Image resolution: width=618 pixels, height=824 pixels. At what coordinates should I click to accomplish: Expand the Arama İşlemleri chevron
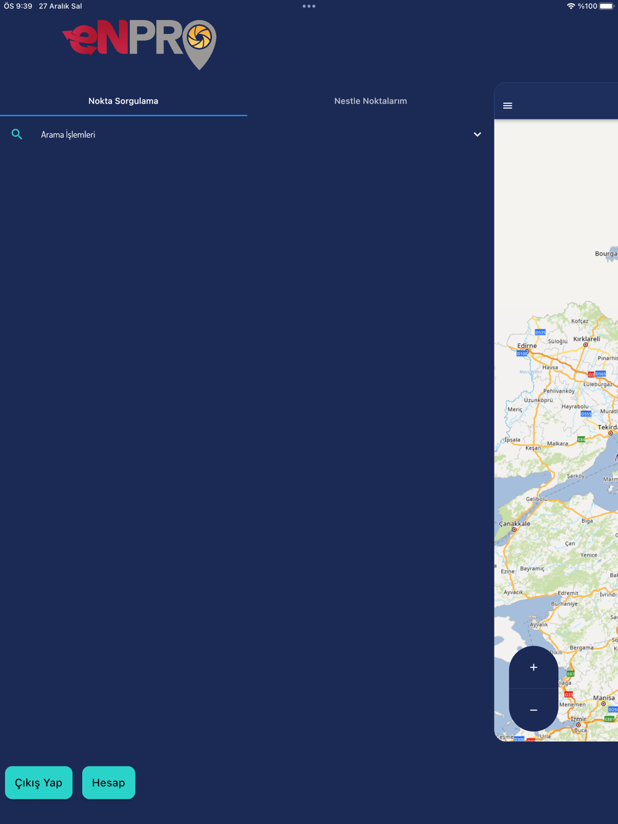[x=477, y=134]
